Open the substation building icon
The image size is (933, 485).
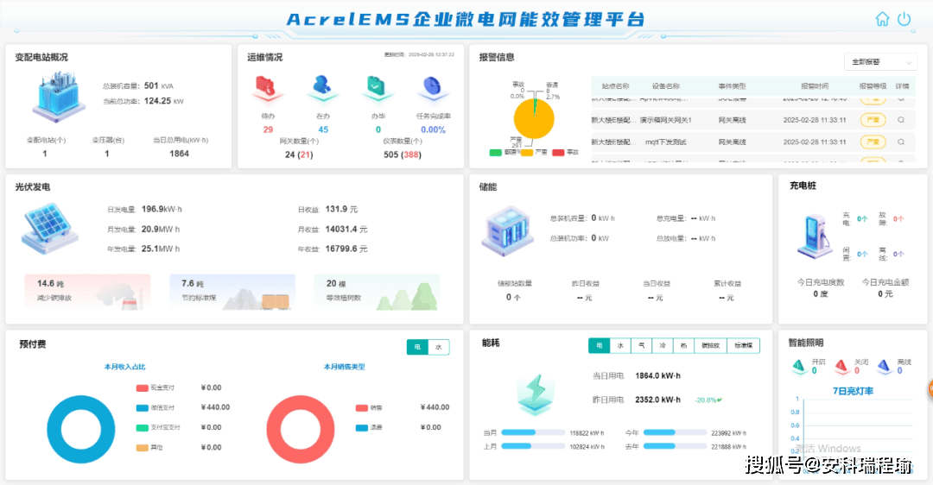click(58, 97)
